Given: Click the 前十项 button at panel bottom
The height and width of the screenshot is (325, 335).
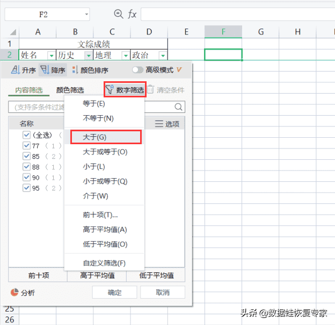Looking at the screenshot, I should pos(38,275).
